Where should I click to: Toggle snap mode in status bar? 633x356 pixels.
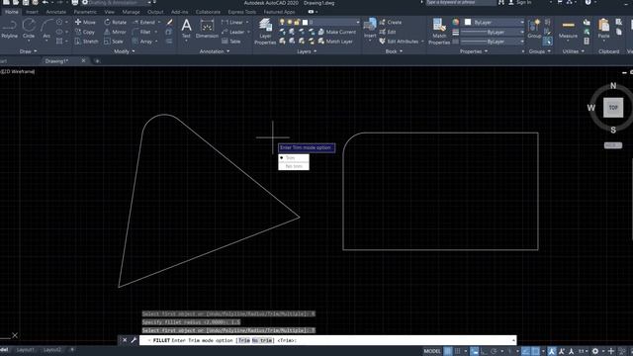tap(457, 351)
